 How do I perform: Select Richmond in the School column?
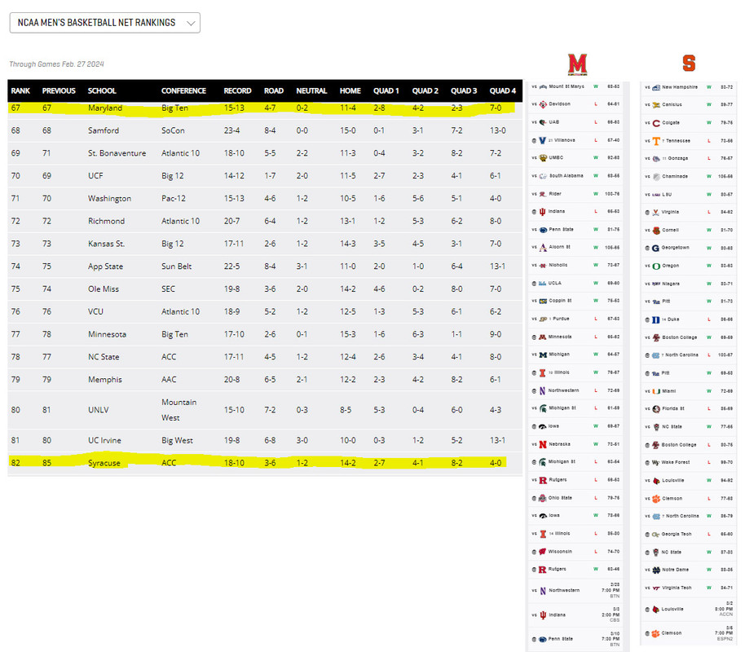tap(107, 222)
